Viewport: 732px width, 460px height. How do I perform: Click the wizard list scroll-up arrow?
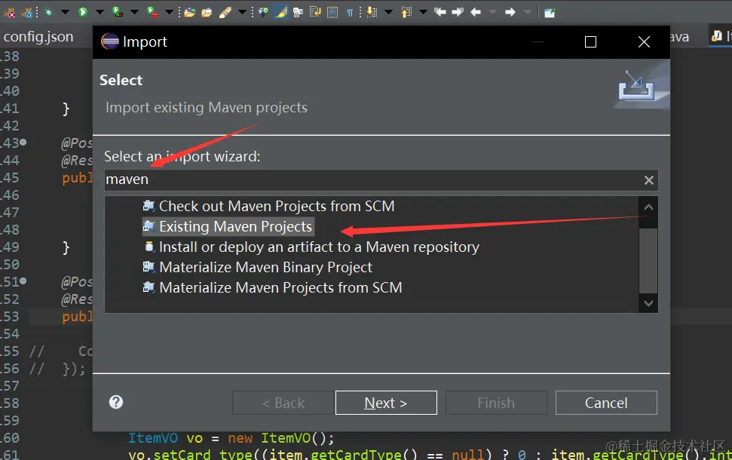coord(648,207)
